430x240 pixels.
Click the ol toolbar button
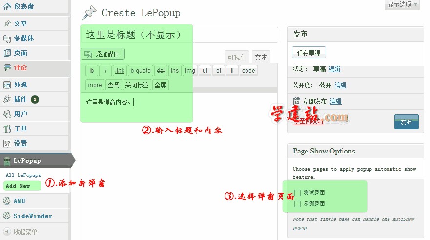[x=219, y=71]
